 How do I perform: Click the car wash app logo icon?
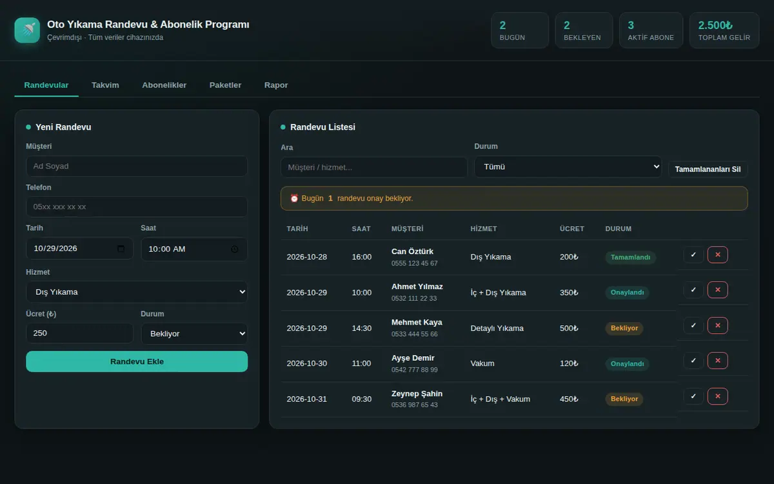click(x=27, y=30)
